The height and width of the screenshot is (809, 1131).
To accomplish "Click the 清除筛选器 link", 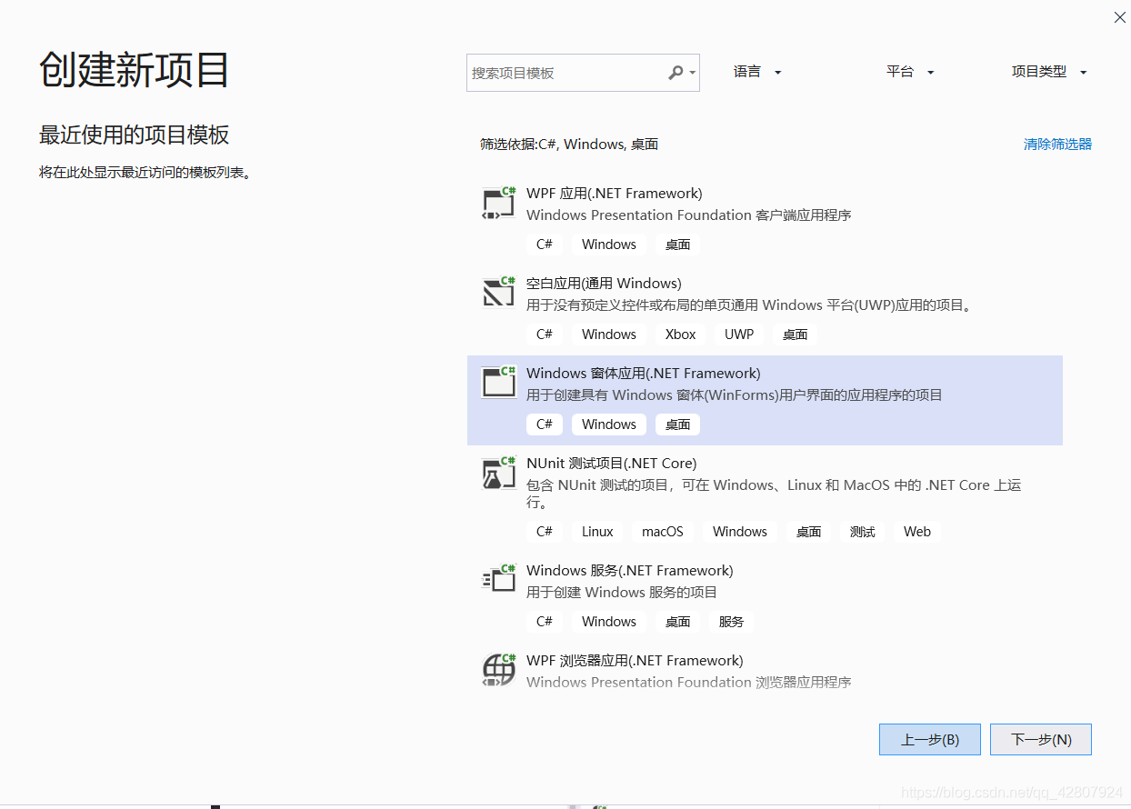I will 1057,144.
